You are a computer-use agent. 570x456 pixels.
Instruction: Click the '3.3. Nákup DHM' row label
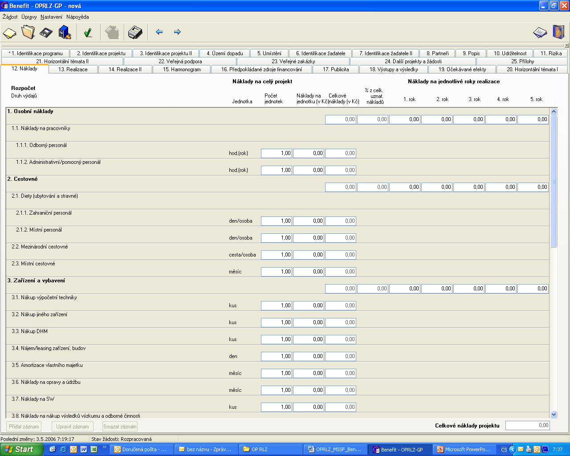(30, 331)
